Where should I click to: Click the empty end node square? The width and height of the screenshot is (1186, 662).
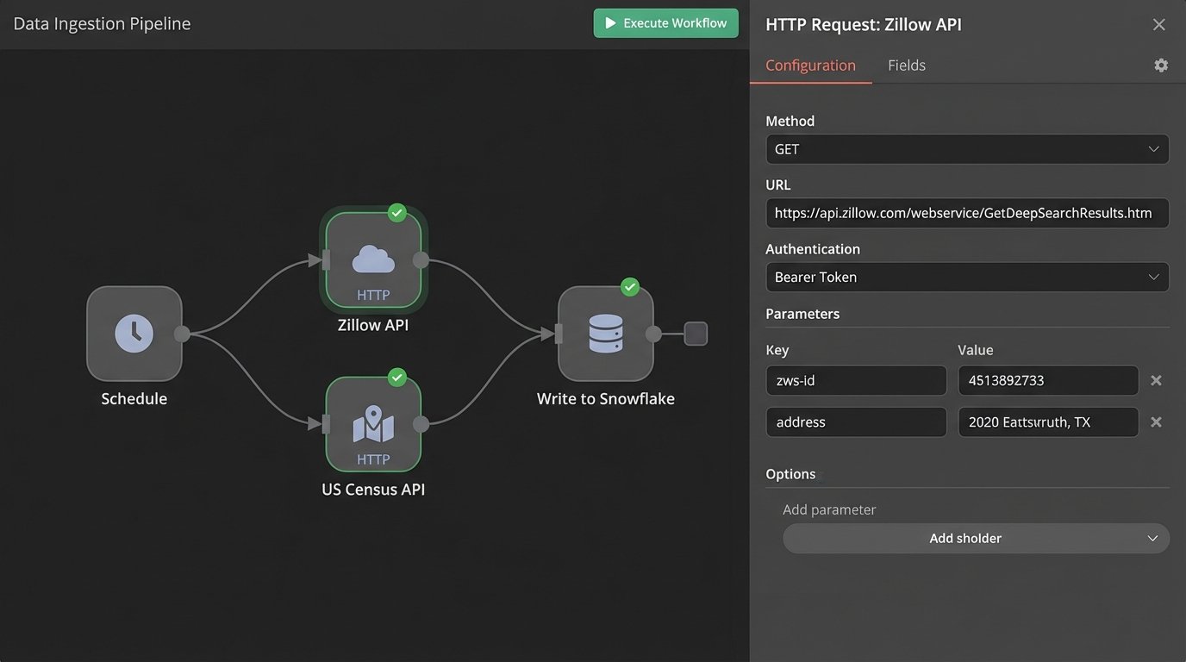point(696,334)
